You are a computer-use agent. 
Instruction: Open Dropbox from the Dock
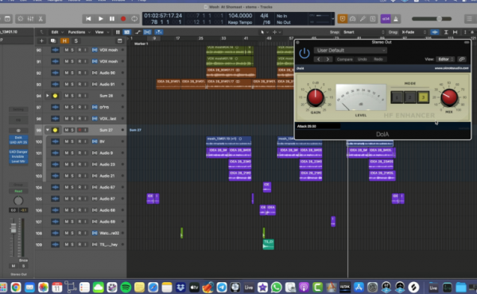pos(180,287)
